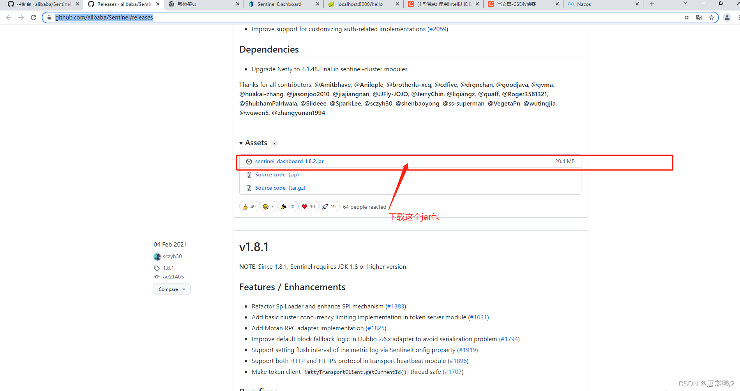Download Source code (zip)
Viewport: 740px width, 391px height.
pyautogui.click(x=277, y=174)
